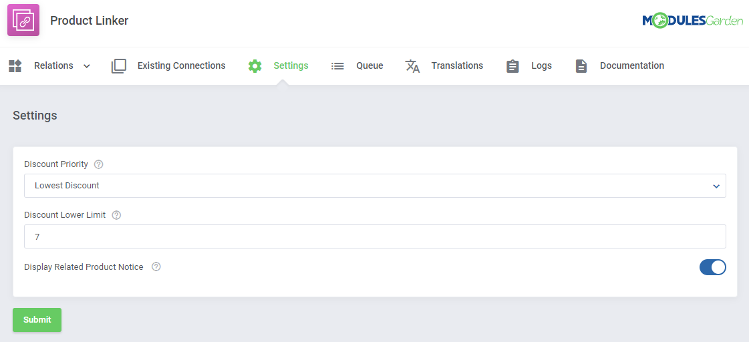
Task: Click the Queue list icon
Action: [337, 66]
